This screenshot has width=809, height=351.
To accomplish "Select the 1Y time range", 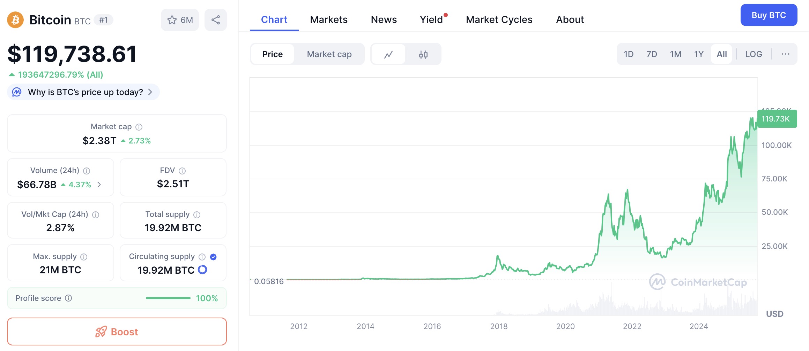I will 699,54.
